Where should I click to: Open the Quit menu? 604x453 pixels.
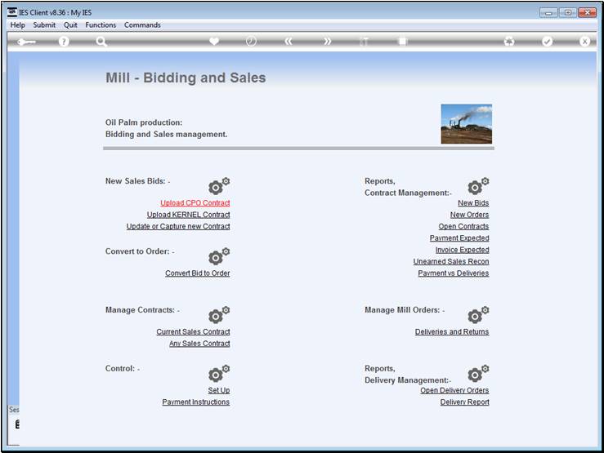click(x=70, y=25)
